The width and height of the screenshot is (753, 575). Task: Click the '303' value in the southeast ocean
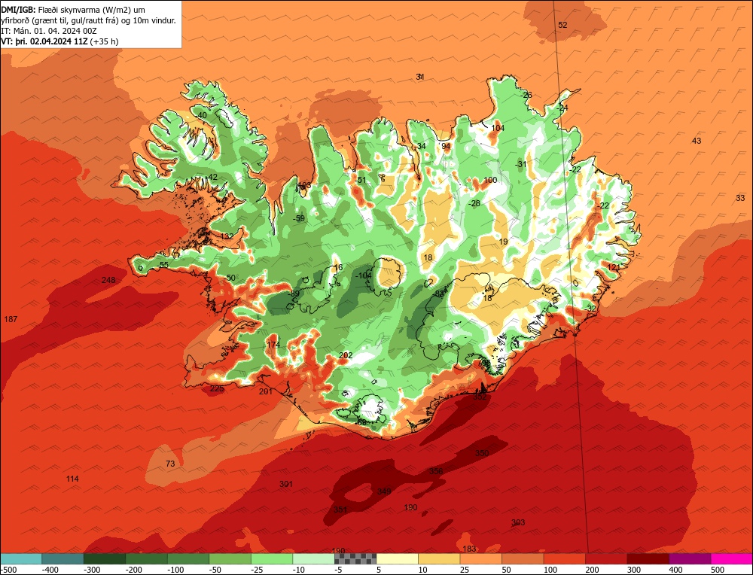point(518,522)
